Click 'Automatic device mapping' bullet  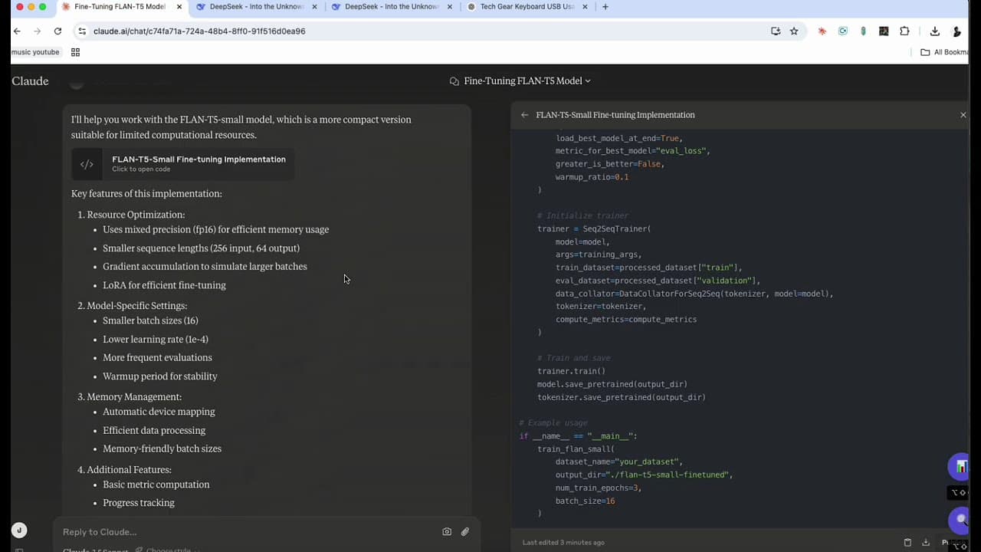tap(159, 412)
